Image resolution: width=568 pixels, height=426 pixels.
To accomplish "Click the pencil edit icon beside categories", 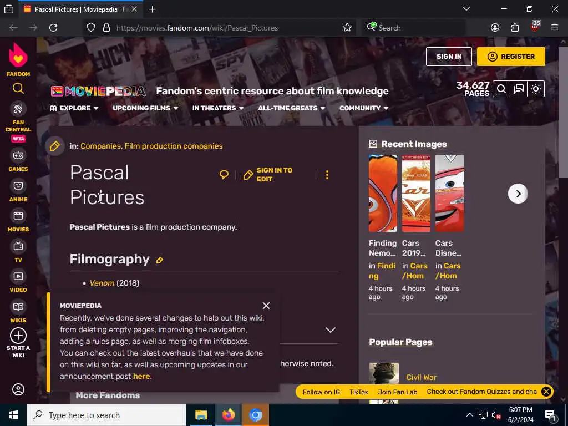I will coord(55,146).
